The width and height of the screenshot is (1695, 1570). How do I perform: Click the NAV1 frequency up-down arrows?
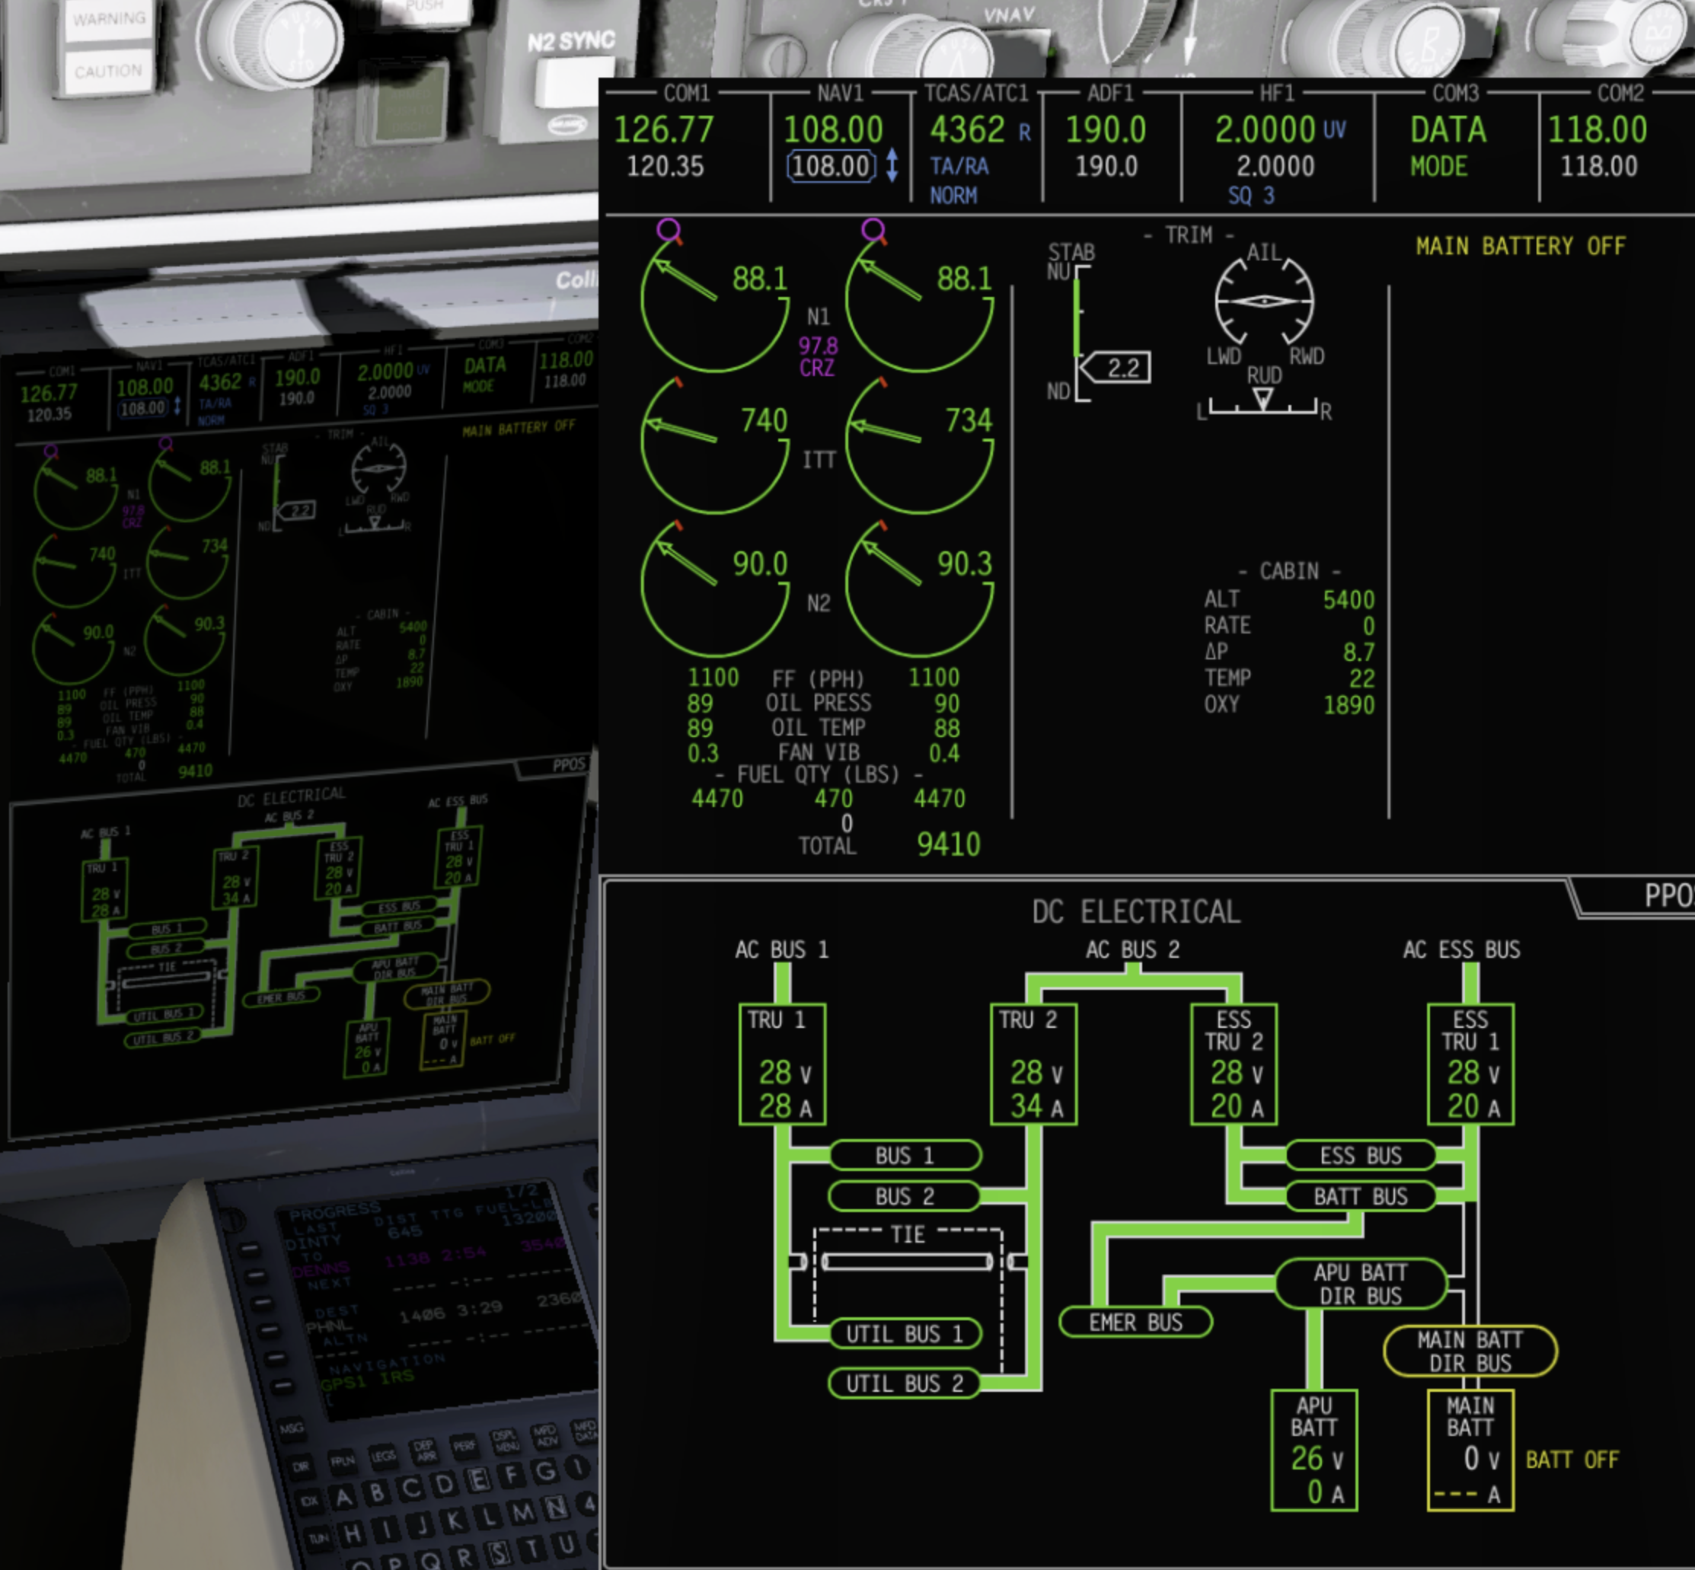891,166
